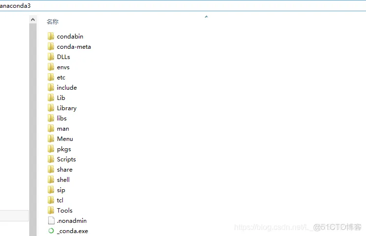Select the _conda.exe file name
Screen dimensions: 366x236
pyautogui.click(x=73, y=231)
